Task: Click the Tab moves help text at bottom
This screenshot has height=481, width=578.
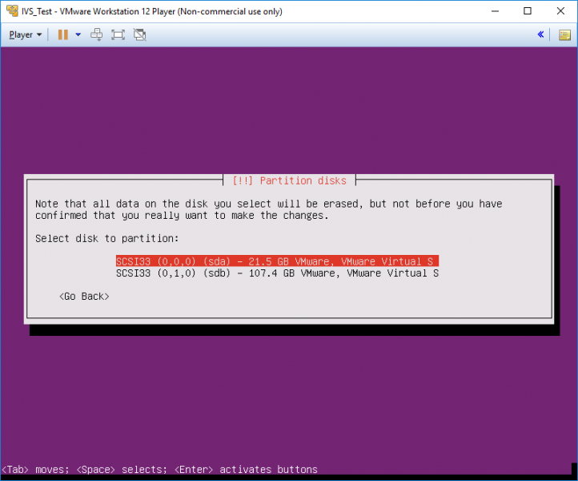Action: [x=159, y=470]
